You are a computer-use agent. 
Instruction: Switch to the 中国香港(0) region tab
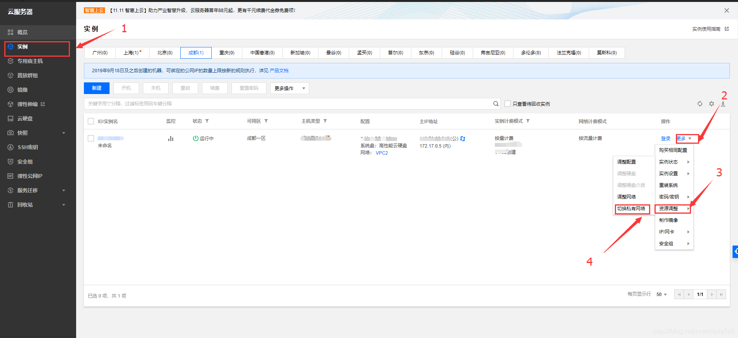point(262,53)
